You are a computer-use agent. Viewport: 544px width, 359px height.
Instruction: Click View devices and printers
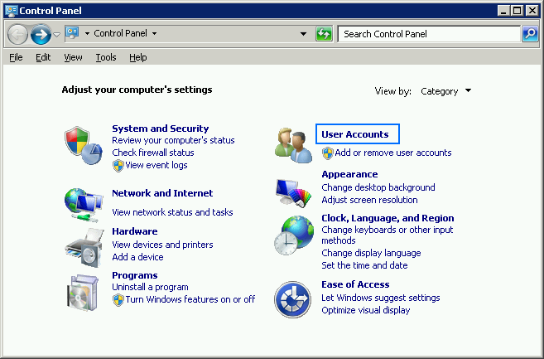point(162,245)
